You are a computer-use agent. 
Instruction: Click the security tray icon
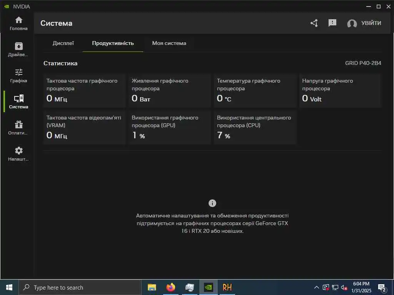[326, 287]
